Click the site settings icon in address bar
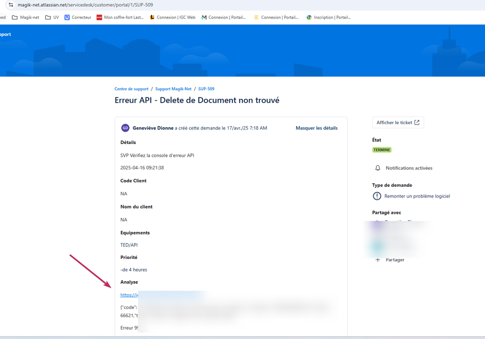Viewport: 485px width, 339px height. point(11,5)
